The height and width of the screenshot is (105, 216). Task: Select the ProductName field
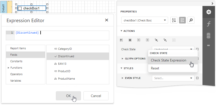point(66,79)
